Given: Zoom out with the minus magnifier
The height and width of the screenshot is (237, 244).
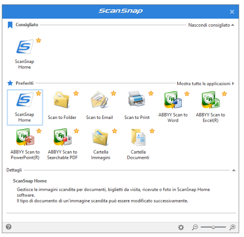Looking at the screenshot, I should point(195,227).
